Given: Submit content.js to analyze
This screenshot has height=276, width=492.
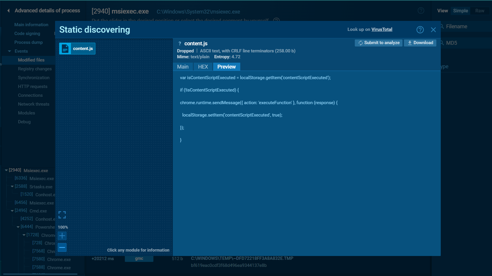Looking at the screenshot, I should tap(379, 43).
